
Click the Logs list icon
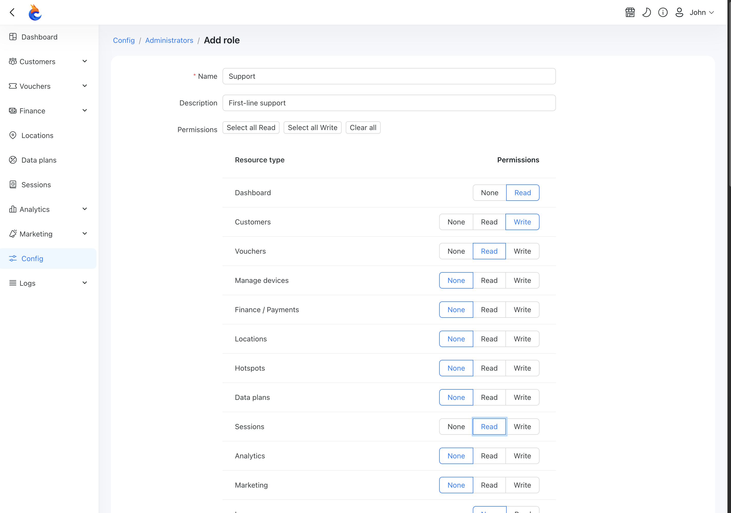pos(13,283)
